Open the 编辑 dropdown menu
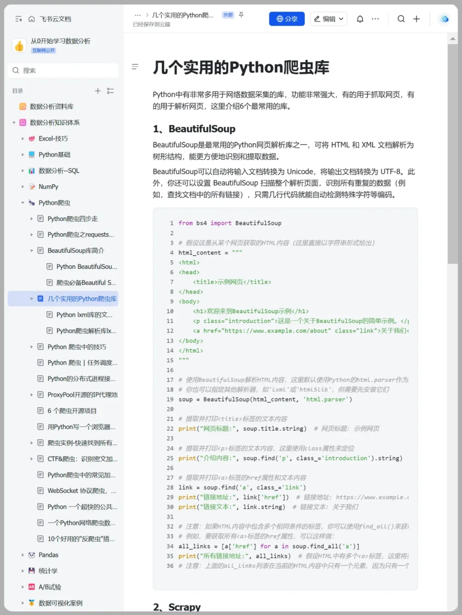 click(x=328, y=19)
